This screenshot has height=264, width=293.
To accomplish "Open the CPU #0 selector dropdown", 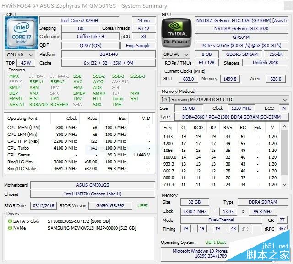I will point(20,55).
